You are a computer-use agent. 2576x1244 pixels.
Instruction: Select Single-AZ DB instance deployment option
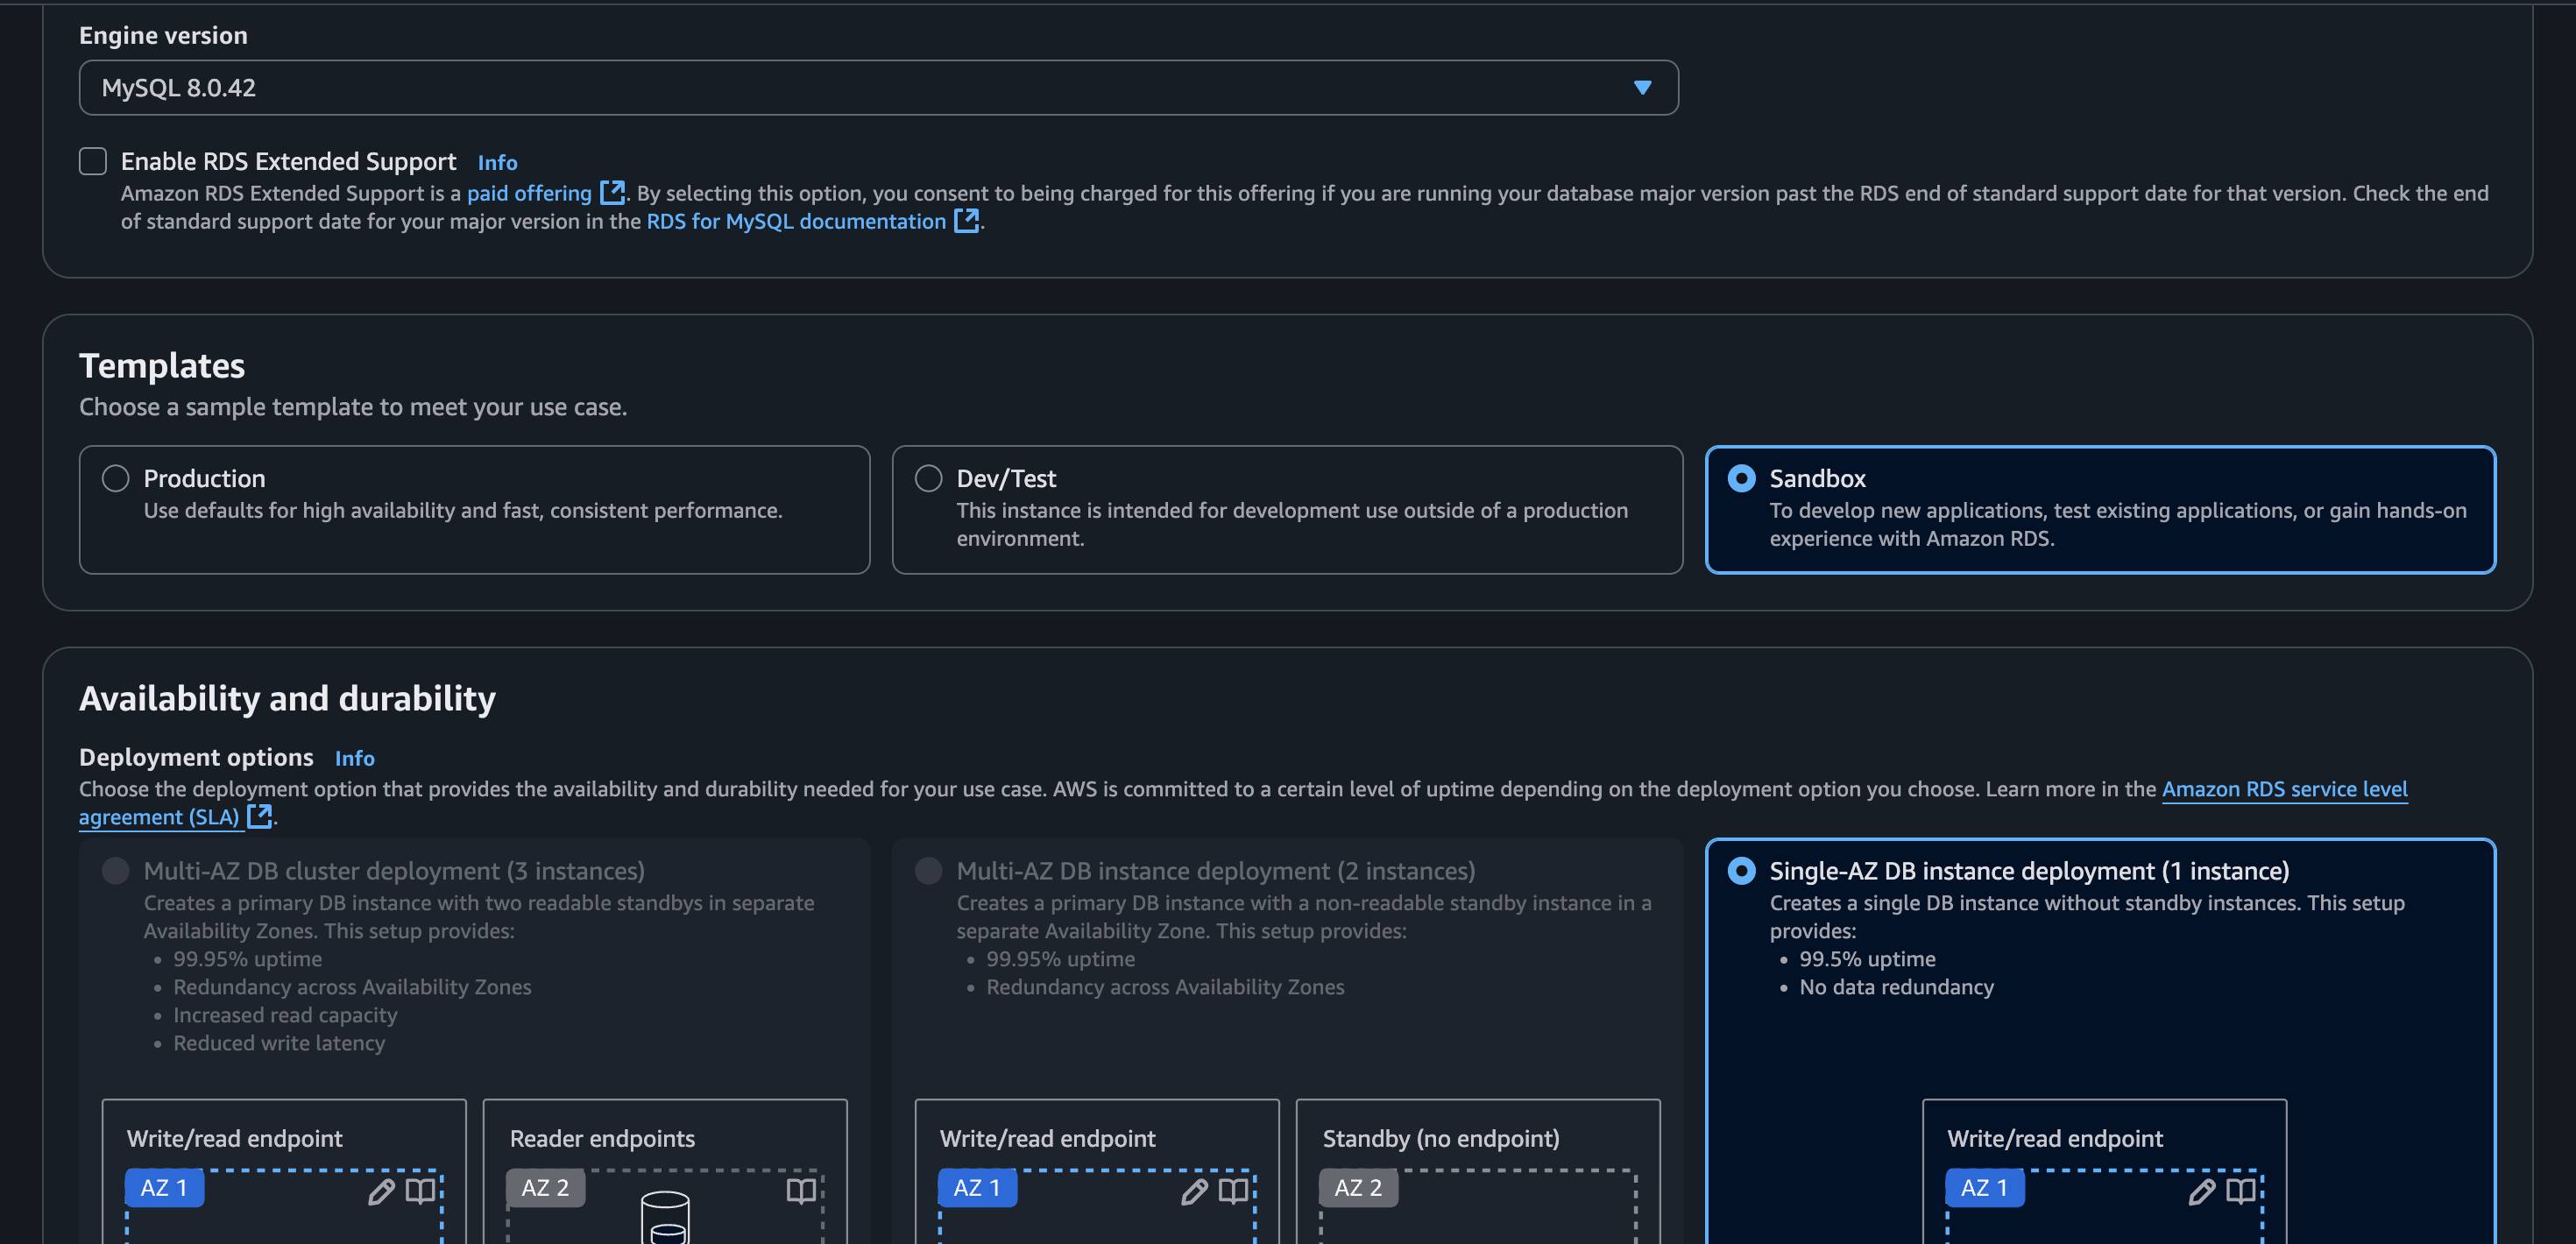(x=1741, y=870)
